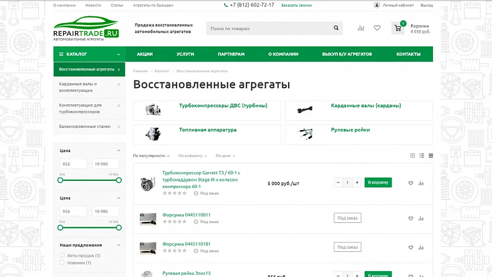Viewport: 492px width, 277px height.
Task: Add Форсунка 0445110181 to favorites
Action: point(411,247)
